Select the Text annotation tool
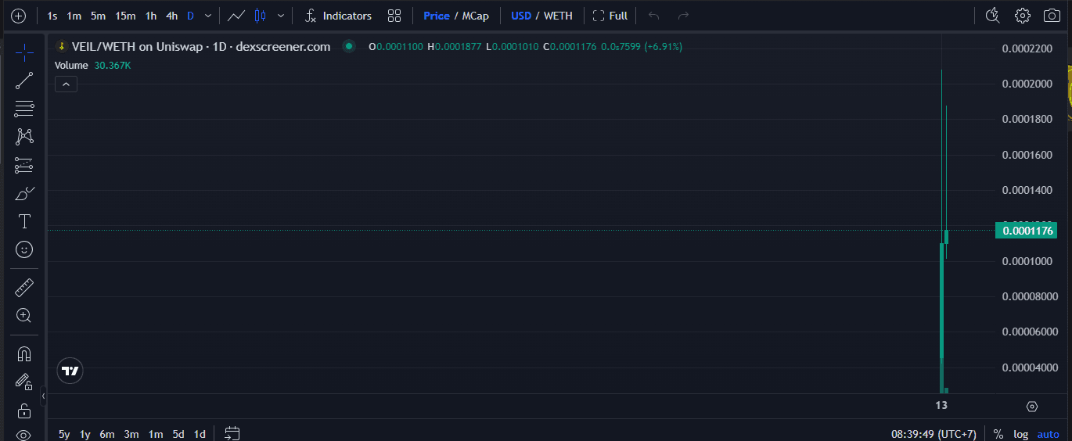The width and height of the screenshot is (1072, 441). pyautogui.click(x=24, y=221)
